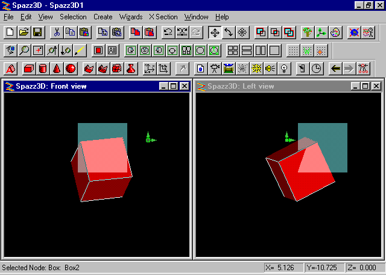Click 'Selected Node: Box: Box2' status text
Screen dimensions: 386x275
coord(40,268)
